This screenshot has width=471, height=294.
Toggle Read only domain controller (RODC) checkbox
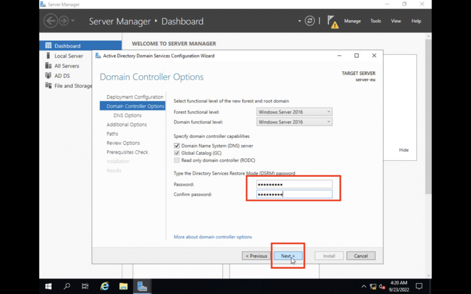point(177,160)
